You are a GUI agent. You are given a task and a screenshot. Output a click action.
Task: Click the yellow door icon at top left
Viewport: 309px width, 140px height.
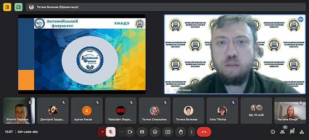click(x=7, y=7)
